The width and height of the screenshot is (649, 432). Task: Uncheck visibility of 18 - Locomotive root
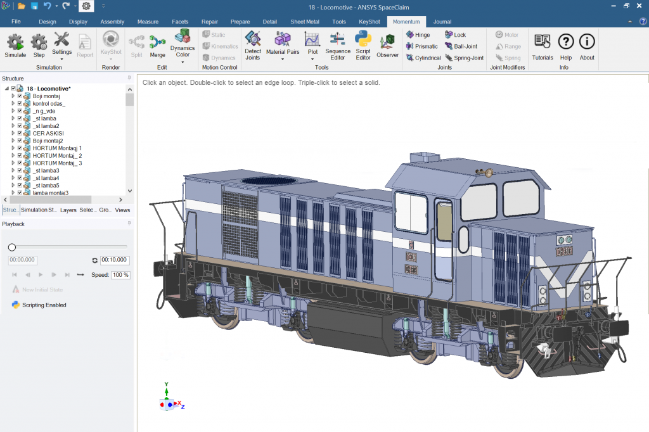13,89
